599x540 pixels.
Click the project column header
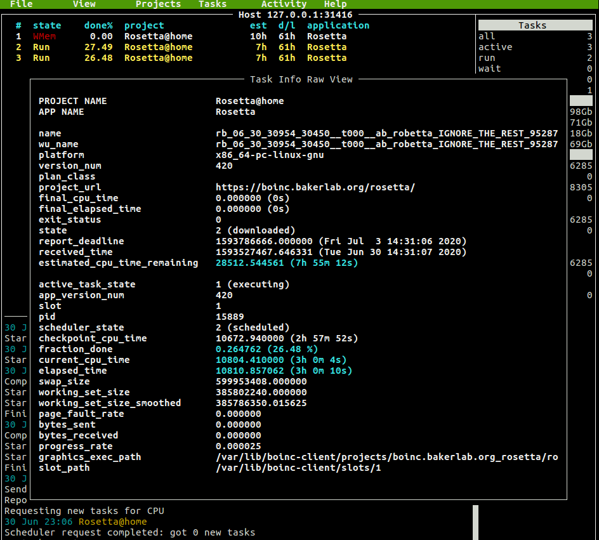[x=144, y=25]
